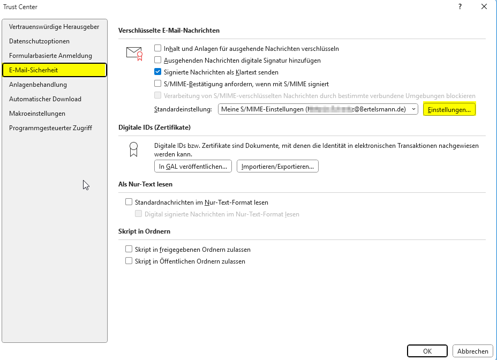Image resolution: width=497 pixels, height=360 pixels.
Task: Click the digital ID certificate ribbon icon
Action: pyautogui.click(x=133, y=149)
